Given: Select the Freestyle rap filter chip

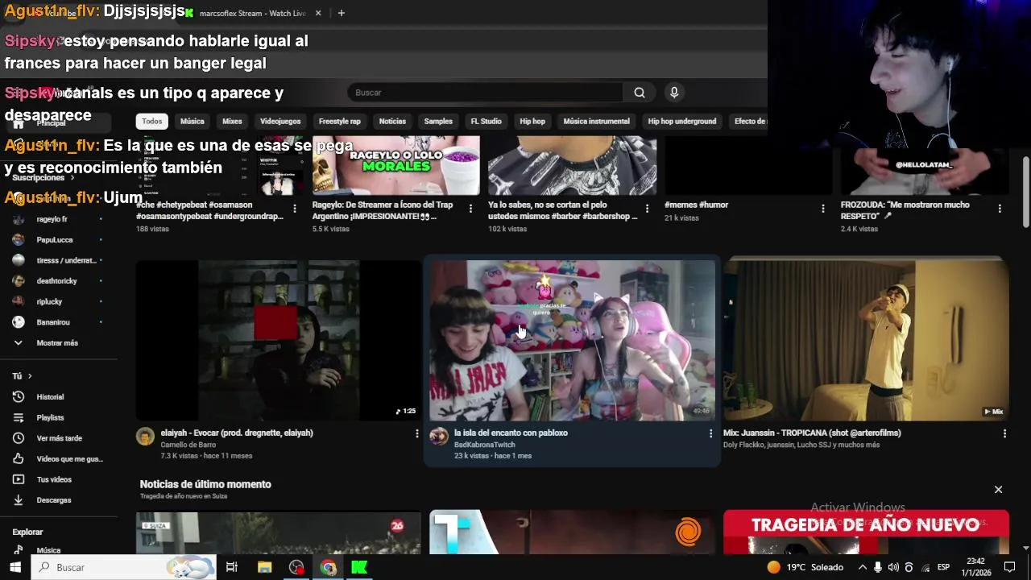Looking at the screenshot, I should pos(340,122).
